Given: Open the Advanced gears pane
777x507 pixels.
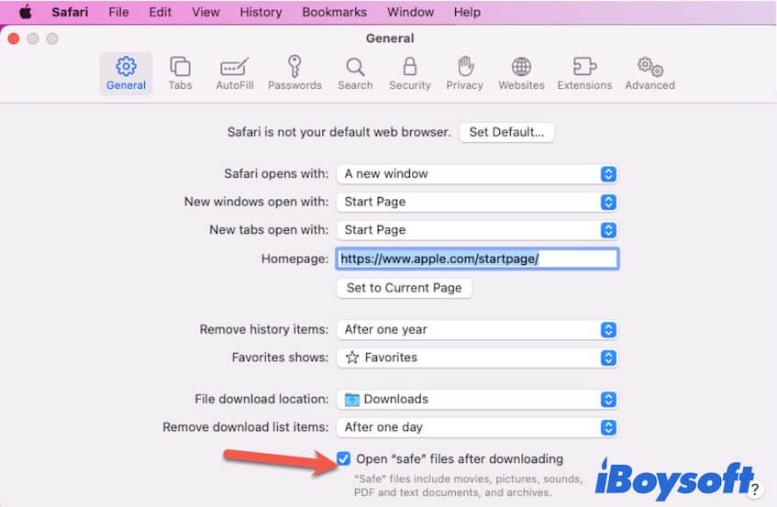Looking at the screenshot, I should tap(649, 73).
